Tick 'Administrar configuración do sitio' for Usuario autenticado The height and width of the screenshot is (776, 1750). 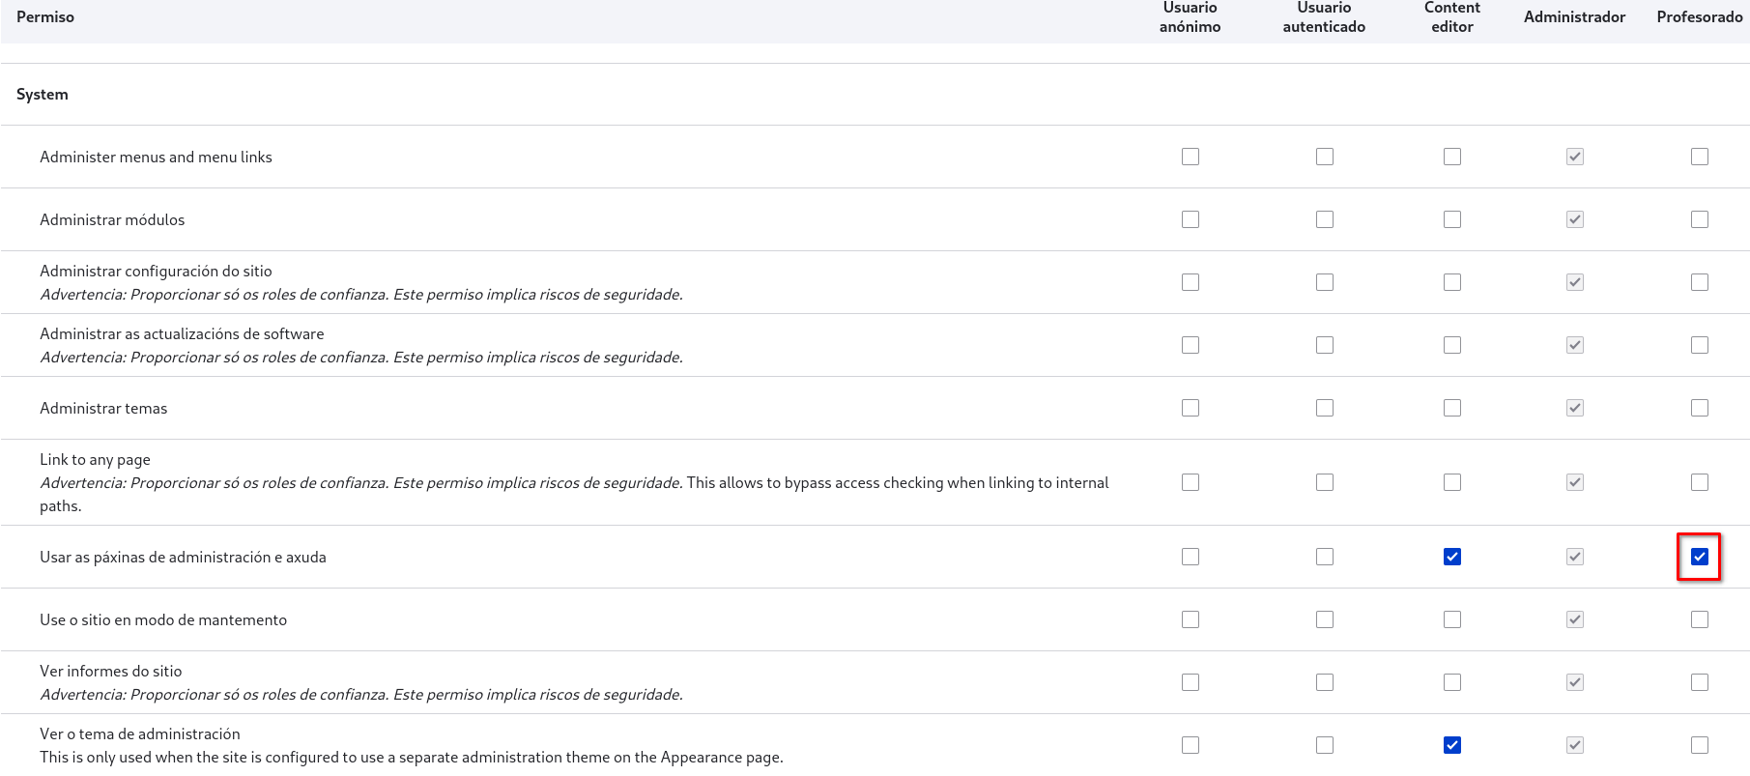1324,282
